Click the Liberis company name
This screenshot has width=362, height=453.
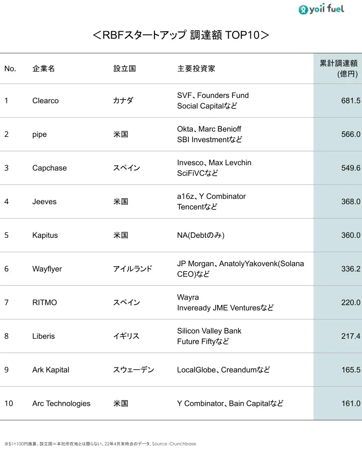click(x=44, y=336)
